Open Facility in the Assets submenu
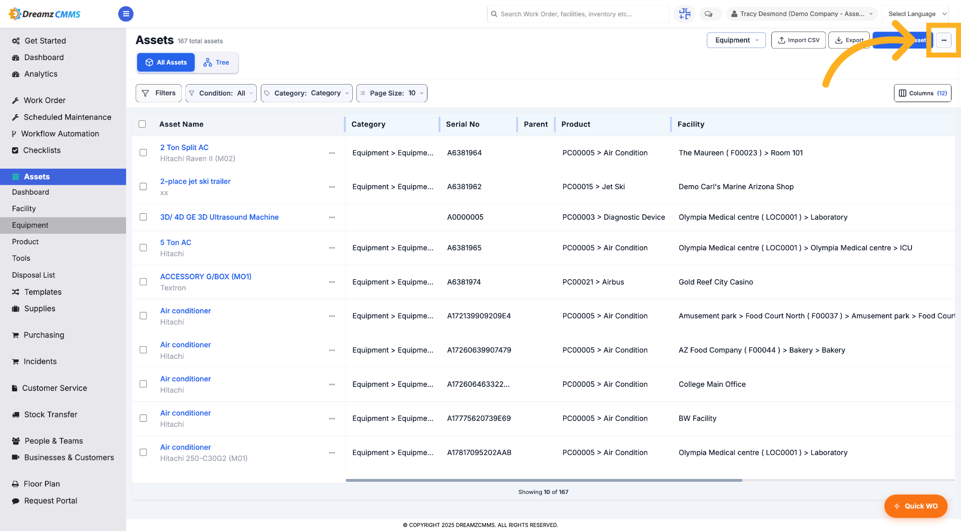The image size is (961, 531). pyautogui.click(x=24, y=209)
